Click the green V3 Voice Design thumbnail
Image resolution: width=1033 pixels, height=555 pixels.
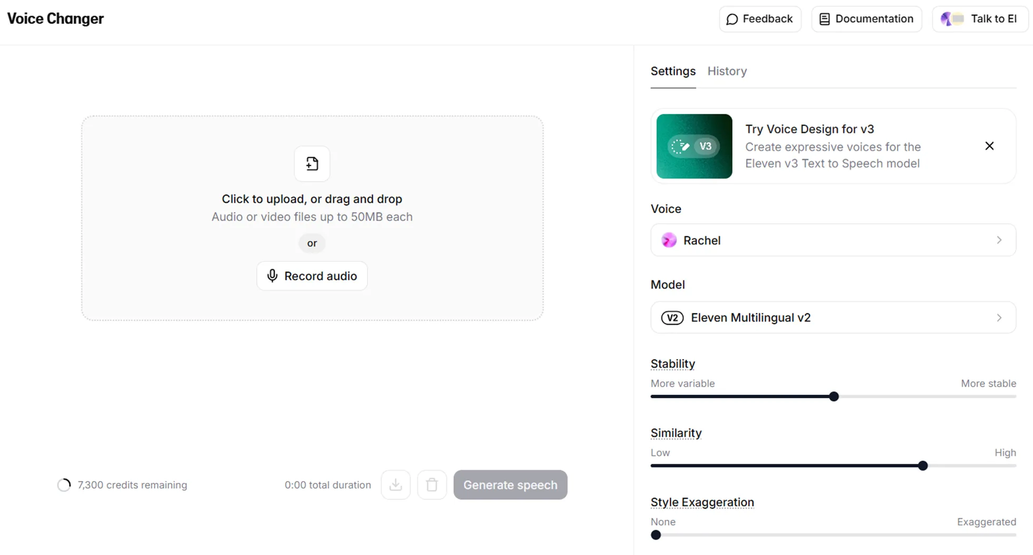coord(694,146)
